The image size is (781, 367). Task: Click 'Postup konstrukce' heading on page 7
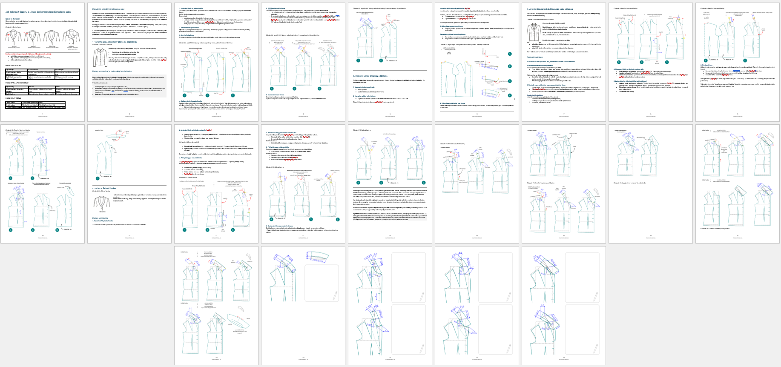[x=534, y=57]
